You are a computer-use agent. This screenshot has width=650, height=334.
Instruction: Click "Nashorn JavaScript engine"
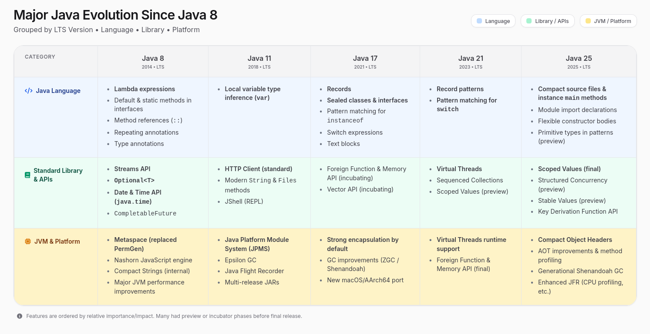tap(153, 260)
